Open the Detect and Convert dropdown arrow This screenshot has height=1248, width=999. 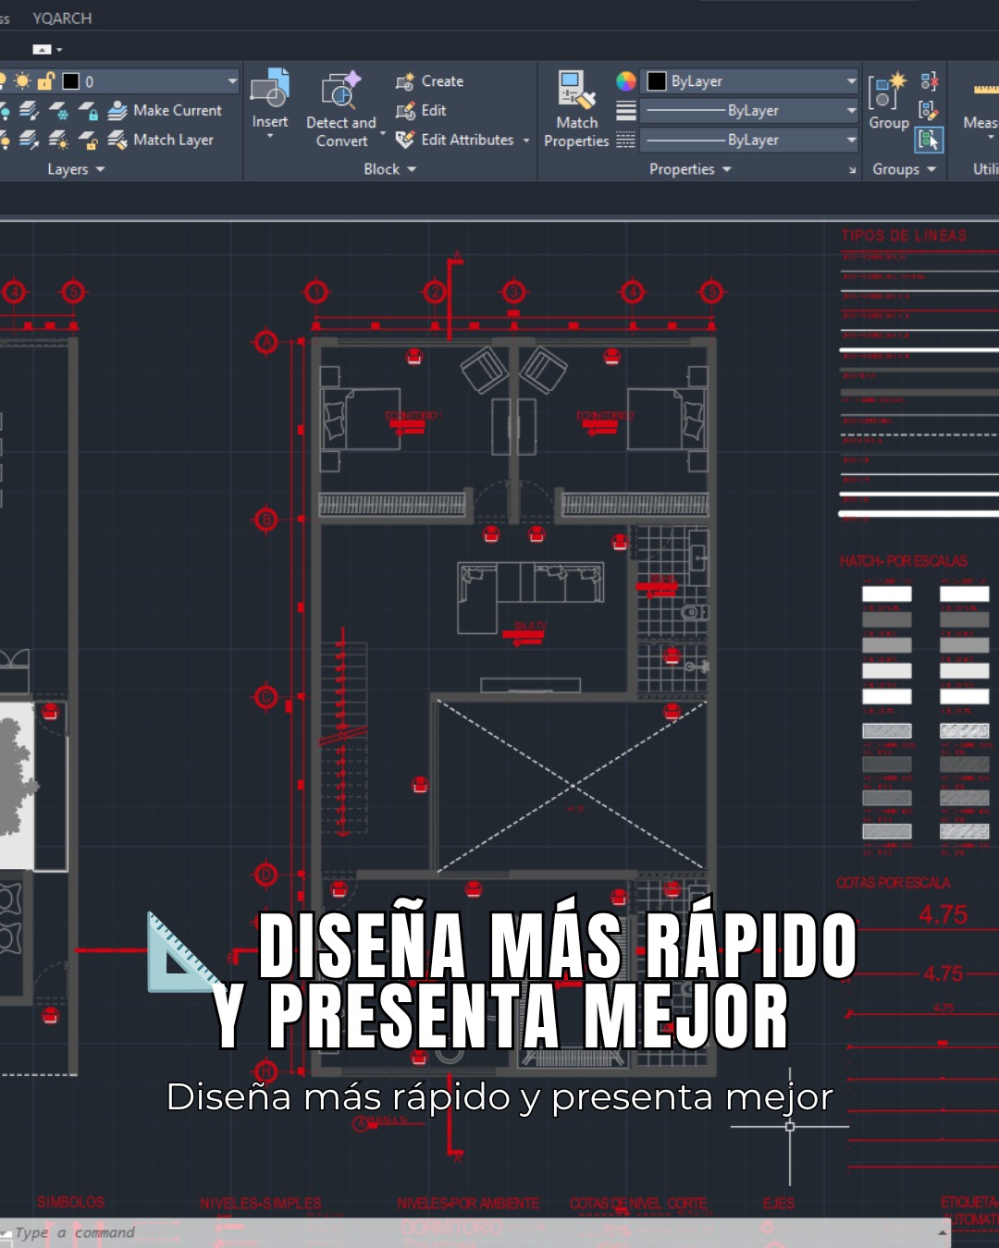point(383,134)
